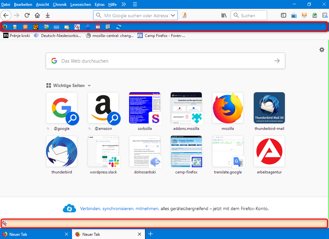Open the Chronik menu
The height and width of the screenshot is (239, 329).
point(60,5)
